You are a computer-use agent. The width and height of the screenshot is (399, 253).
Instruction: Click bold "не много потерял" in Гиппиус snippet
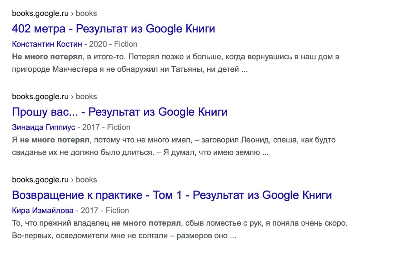point(55,140)
